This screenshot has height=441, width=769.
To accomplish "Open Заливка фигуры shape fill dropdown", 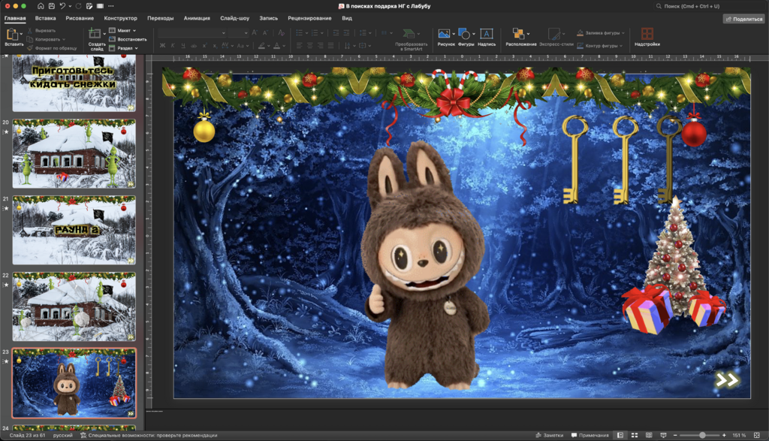I will (x=601, y=33).
